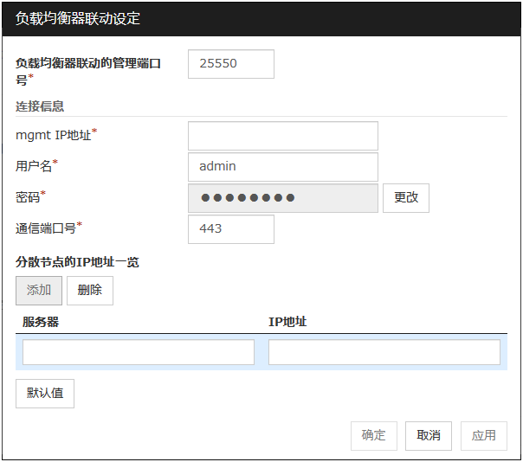
Task: Click the 分散节点的IP地址一览 heading
Action: point(77,262)
